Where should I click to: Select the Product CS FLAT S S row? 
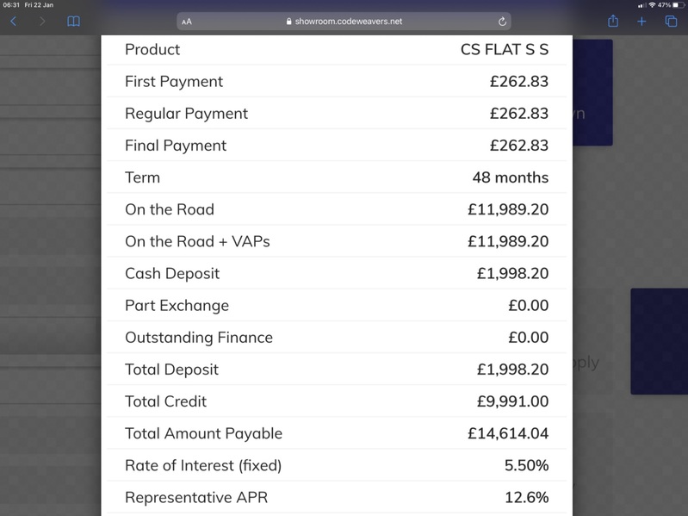[x=337, y=49]
